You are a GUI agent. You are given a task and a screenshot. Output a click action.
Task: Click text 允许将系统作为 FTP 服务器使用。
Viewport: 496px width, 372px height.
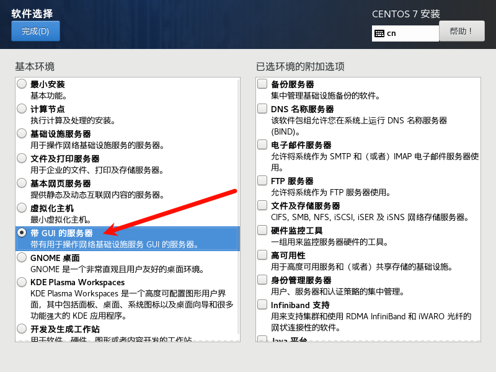[x=331, y=192]
